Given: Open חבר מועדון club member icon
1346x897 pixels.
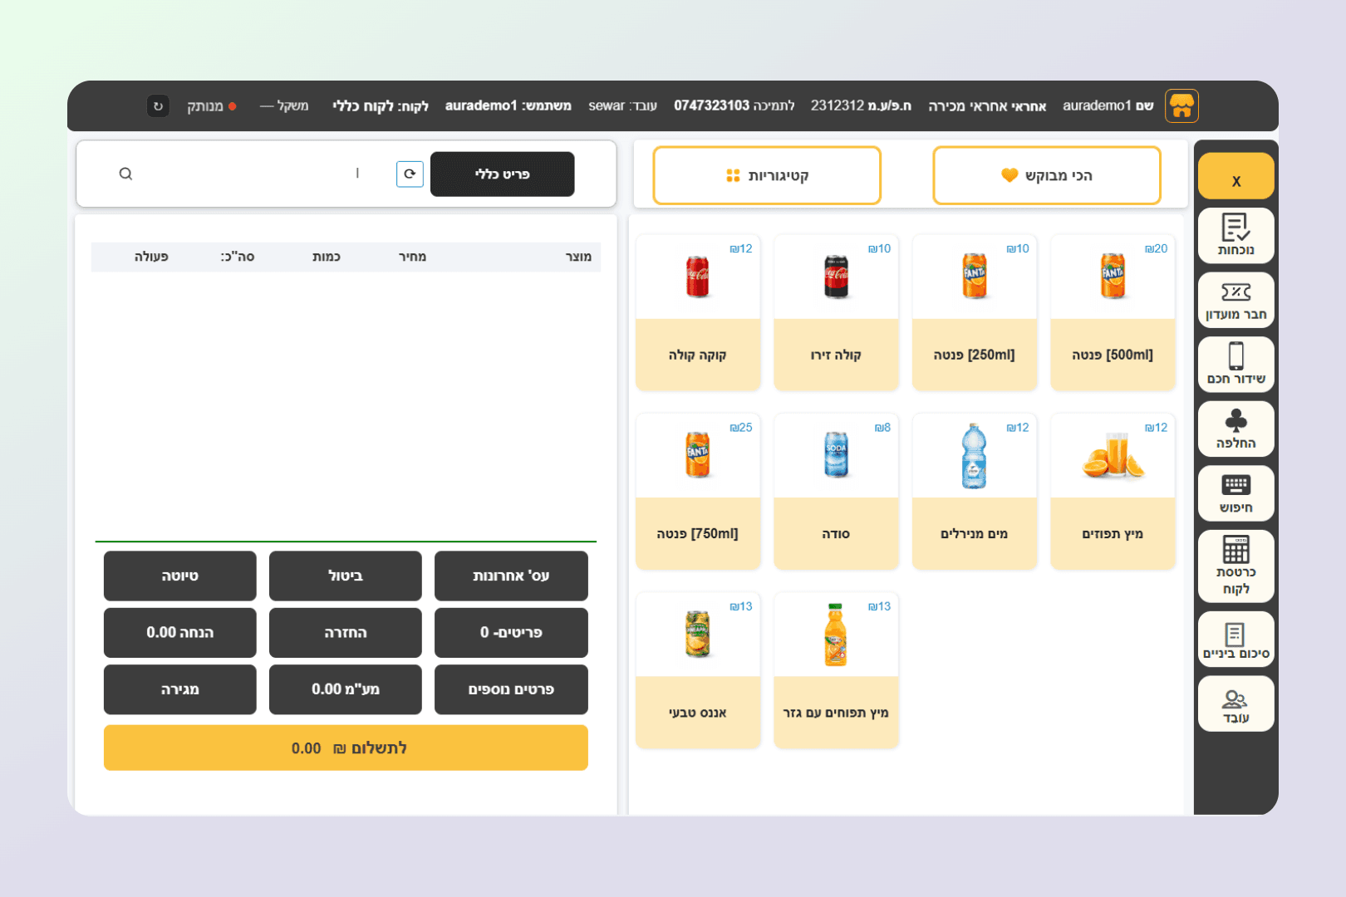Looking at the screenshot, I should (x=1235, y=300).
